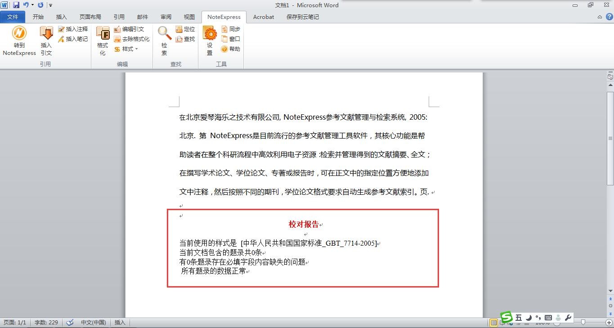Open 编辑引文 from the ribbon
Image resolution: width=614 pixels, height=328 pixels.
click(x=129, y=29)
